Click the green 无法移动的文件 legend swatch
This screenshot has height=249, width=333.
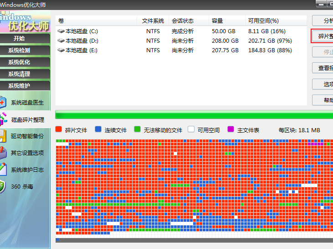138,129
